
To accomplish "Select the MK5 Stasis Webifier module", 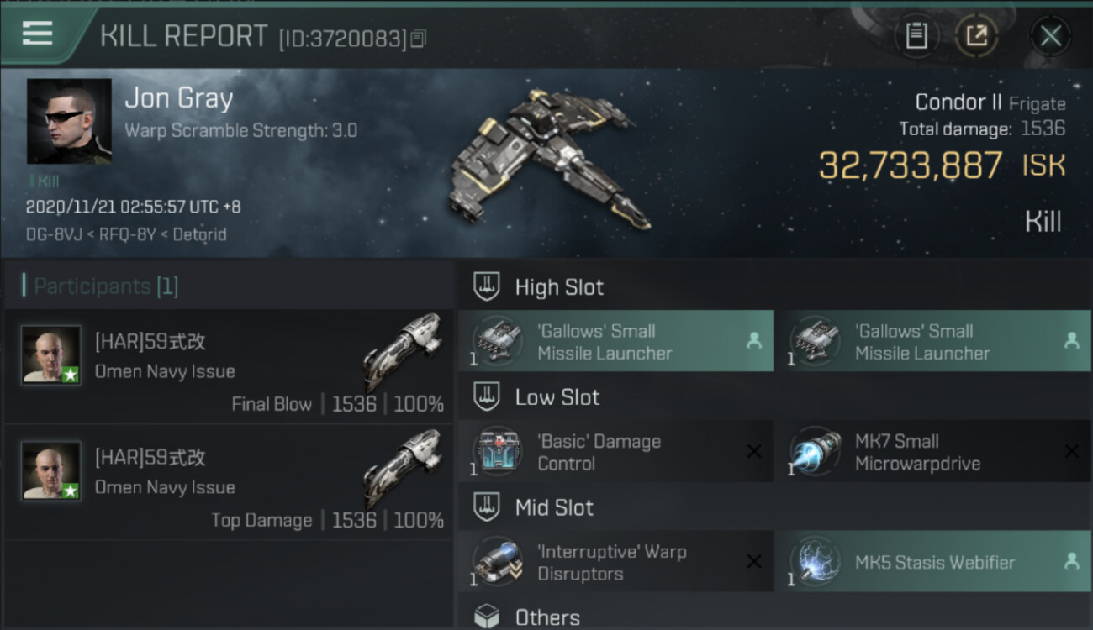I will click(933, 562).
